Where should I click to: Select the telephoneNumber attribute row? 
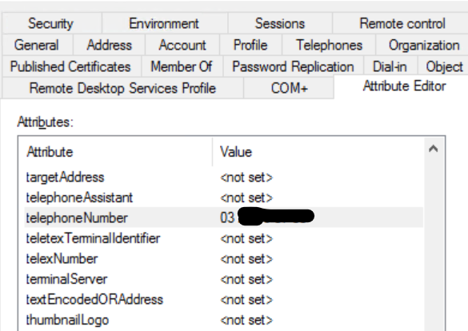(x=223, y=217)
